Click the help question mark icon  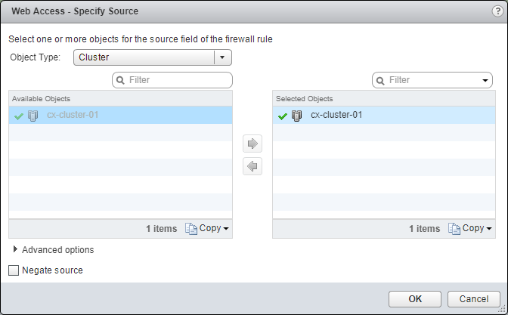click(x=496, y=11)
